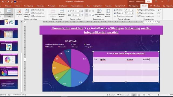Align text right in cell

93,11
